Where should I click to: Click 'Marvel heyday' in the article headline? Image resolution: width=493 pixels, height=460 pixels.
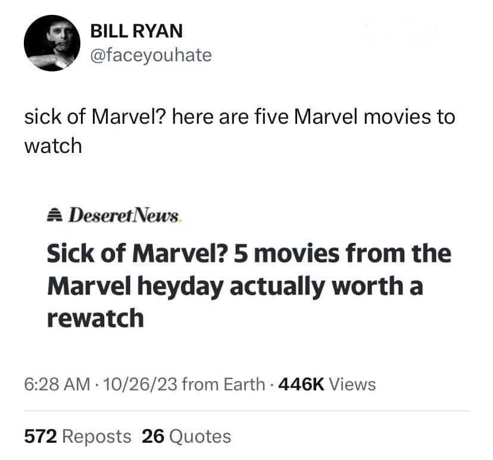pos(135,286)
